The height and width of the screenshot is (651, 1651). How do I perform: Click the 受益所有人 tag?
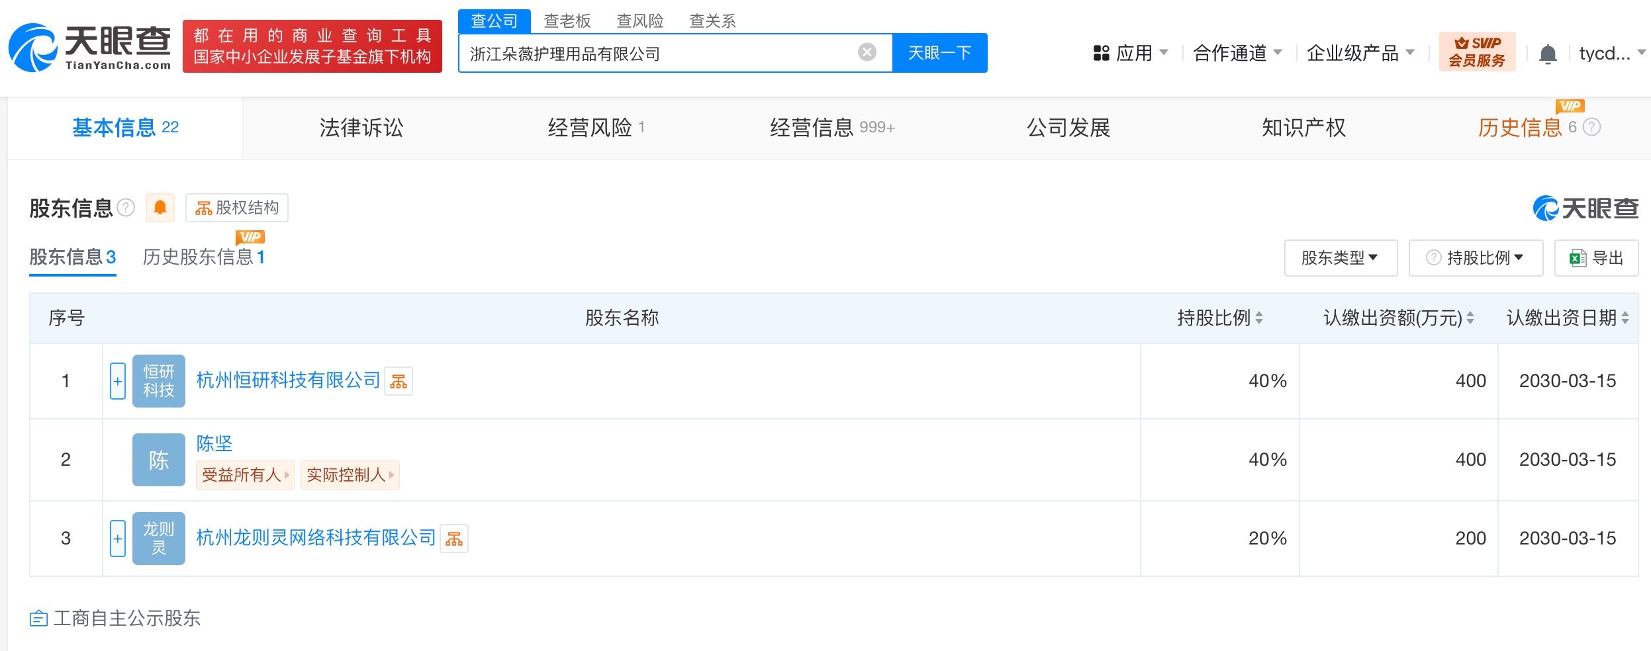[246, 475]
